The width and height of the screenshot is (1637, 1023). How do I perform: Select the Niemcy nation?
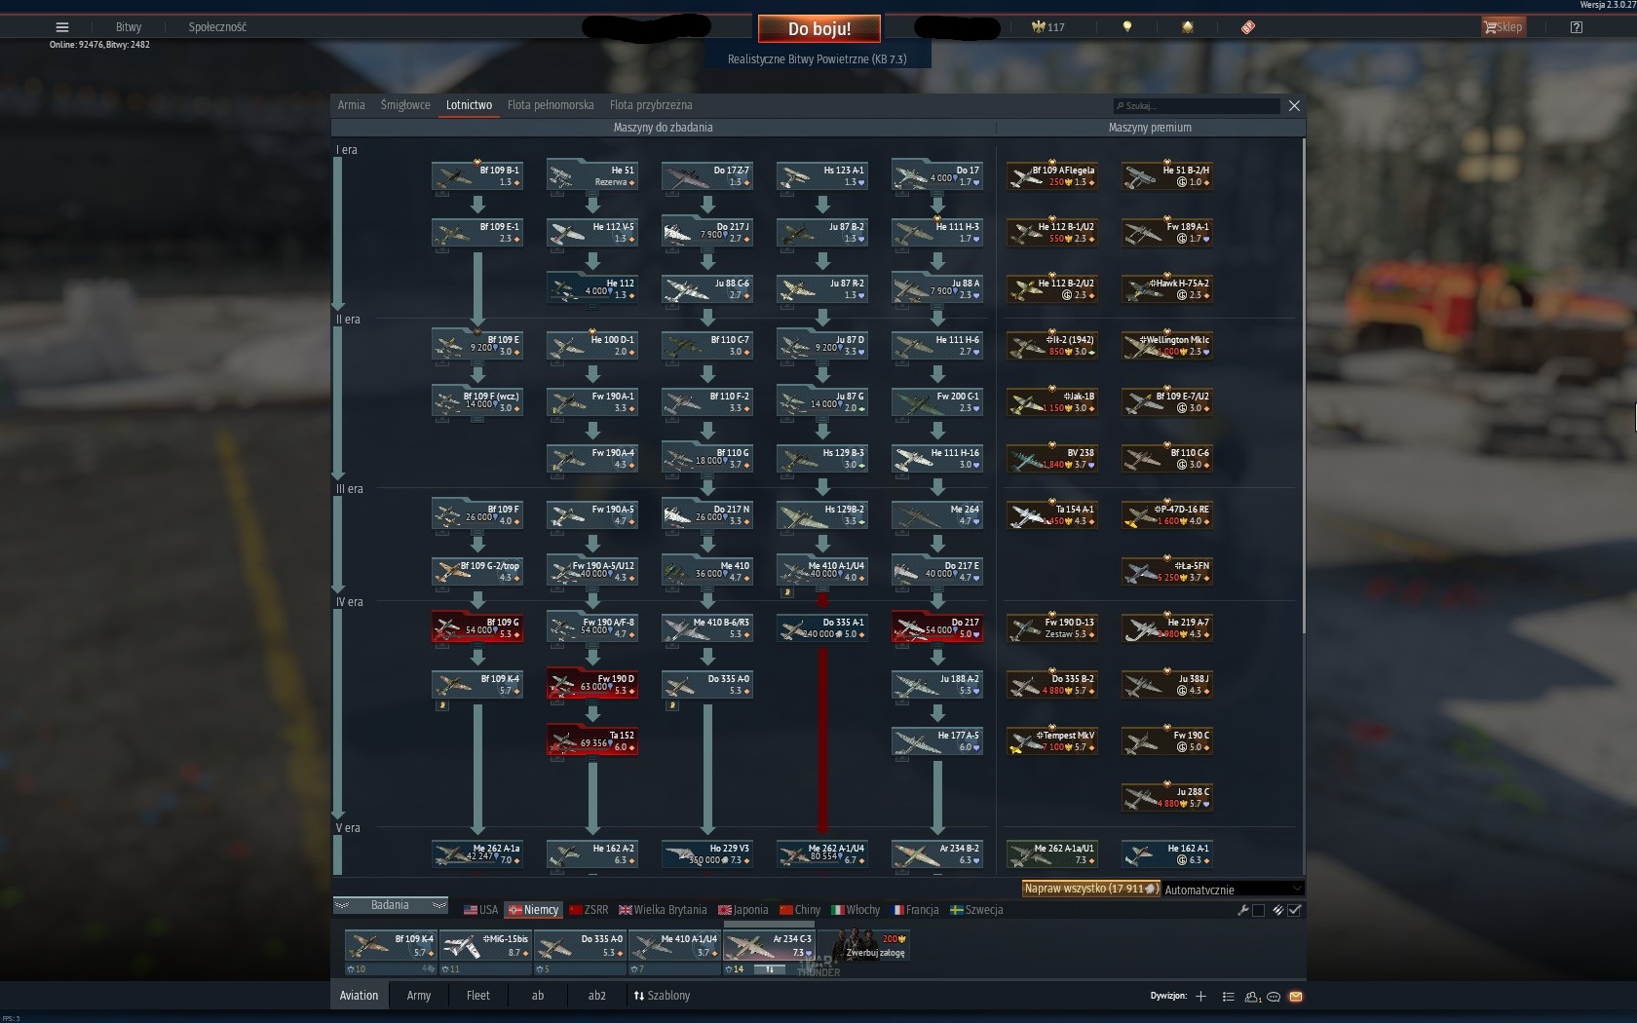coord(533,910)
